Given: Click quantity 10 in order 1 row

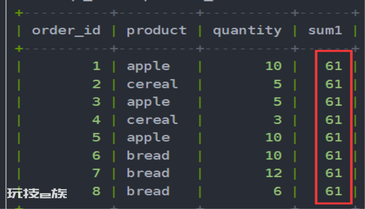Looking at the screenshot, I should 274,66.
